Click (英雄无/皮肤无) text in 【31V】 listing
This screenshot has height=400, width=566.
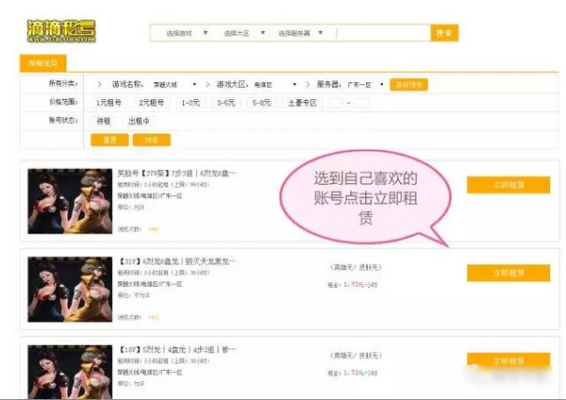[356, 268]
